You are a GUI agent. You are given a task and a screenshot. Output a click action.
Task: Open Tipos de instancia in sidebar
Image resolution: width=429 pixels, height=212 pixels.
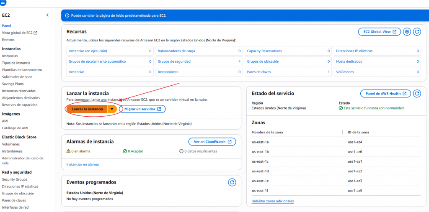coord(16,63)
